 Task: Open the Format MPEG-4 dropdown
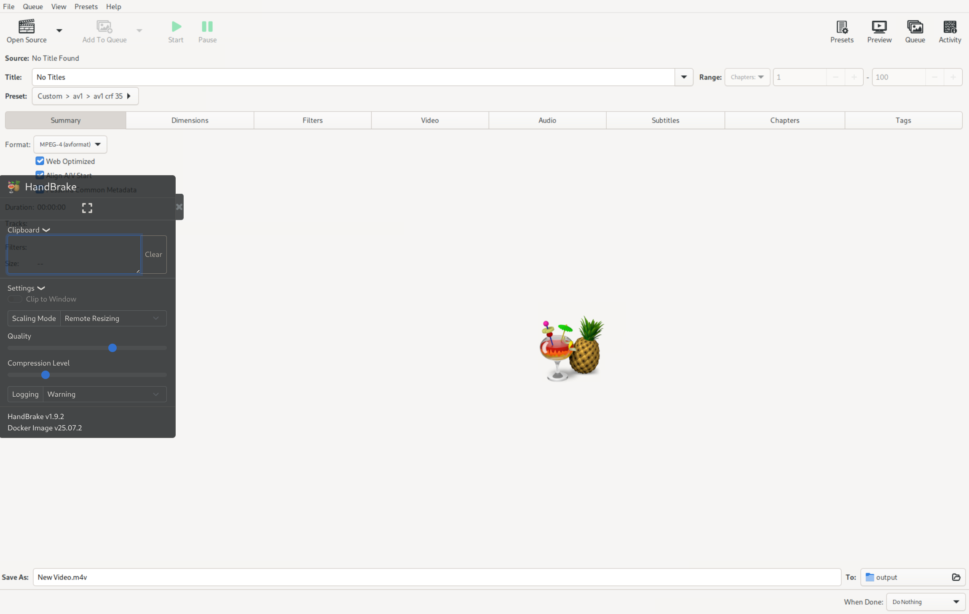70,144
